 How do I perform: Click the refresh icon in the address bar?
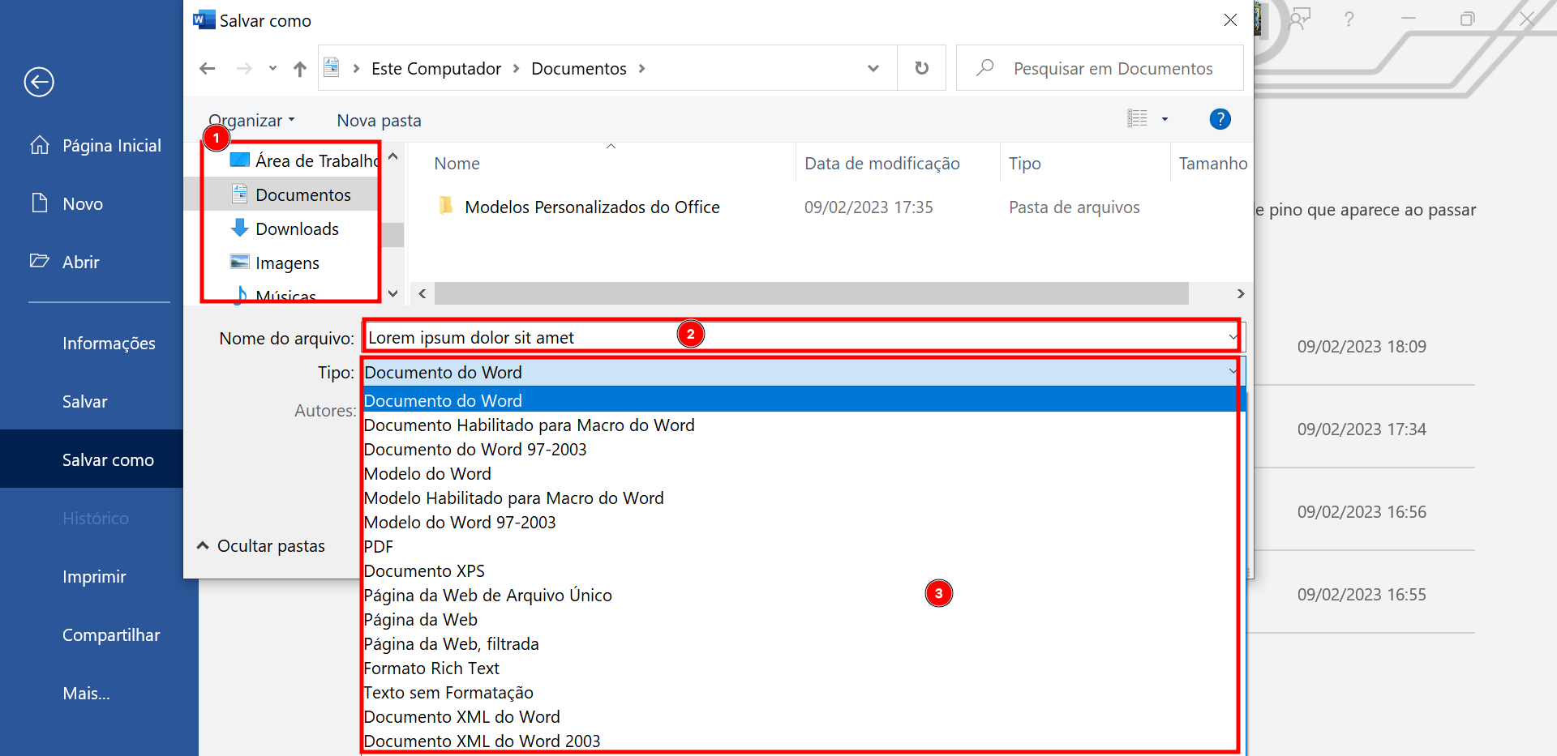[921, 68]
